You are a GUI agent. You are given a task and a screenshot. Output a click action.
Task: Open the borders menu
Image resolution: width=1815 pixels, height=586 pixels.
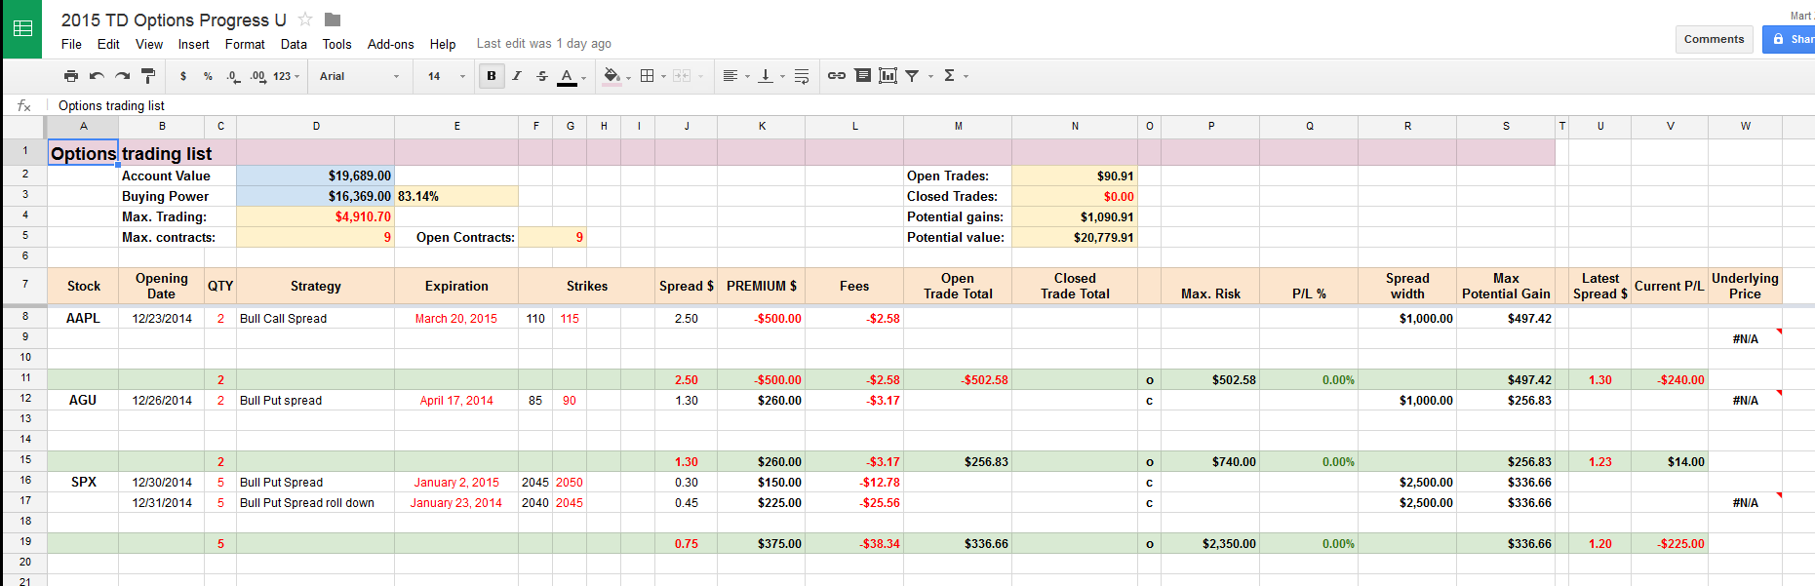coord(647,76)
